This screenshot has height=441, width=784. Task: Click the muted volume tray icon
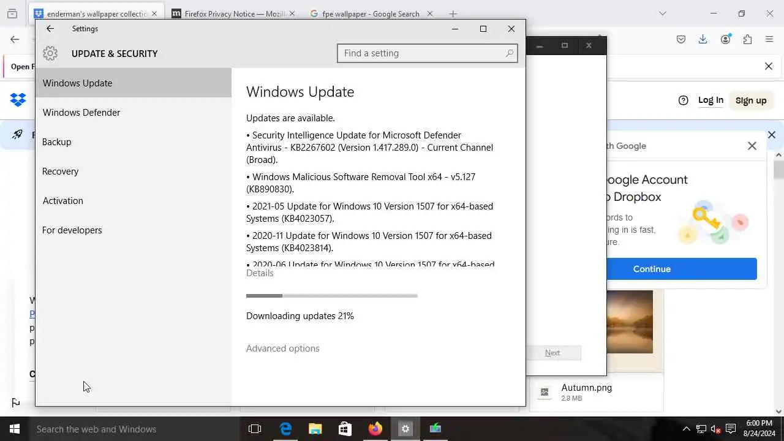[x=716, y=429]
